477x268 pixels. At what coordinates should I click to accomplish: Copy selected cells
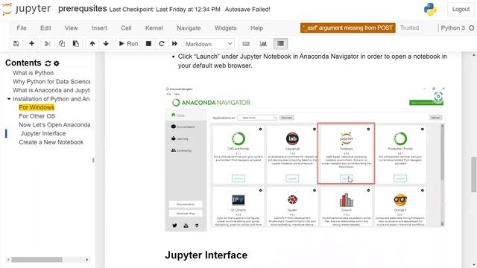[x=62, y=44]
